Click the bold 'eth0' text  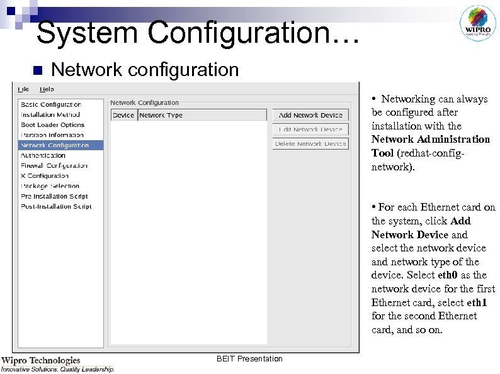click(x=448, y=275)
